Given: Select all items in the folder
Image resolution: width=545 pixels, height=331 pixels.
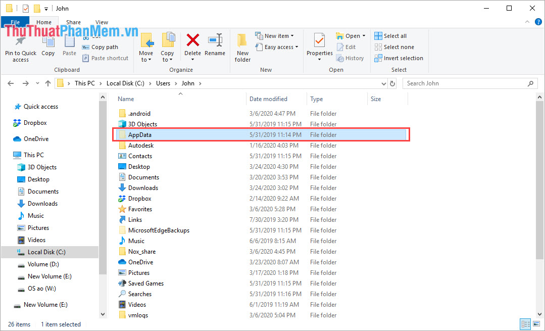Looking at the screenshot, I should pos(390,35).
